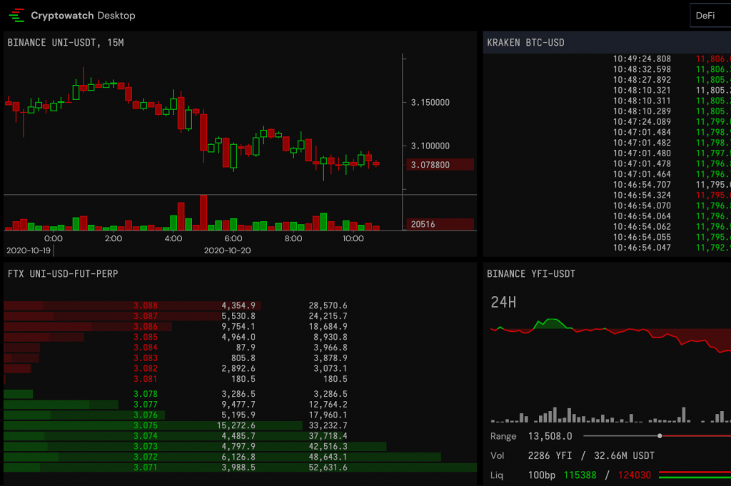Select the ask row at price 3.088
Image resolution: width=731 pixels, height=486 pixels.
coord(240,305)
